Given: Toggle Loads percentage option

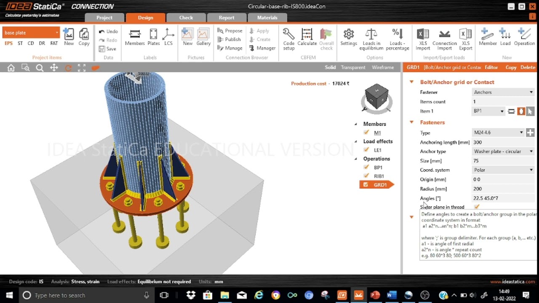Looking at the screenshot, I should click(397, 39).
